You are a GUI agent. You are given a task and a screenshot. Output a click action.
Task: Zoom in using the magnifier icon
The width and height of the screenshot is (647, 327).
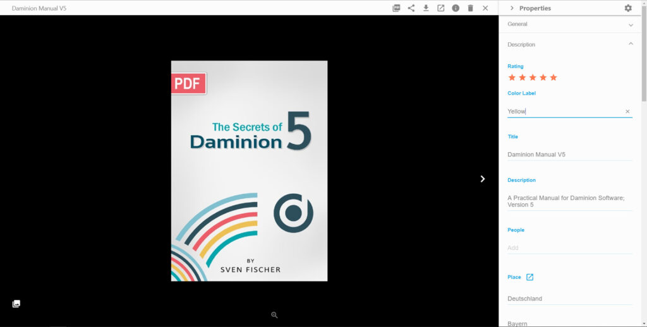pyautogui.click(x=274, y=315)
